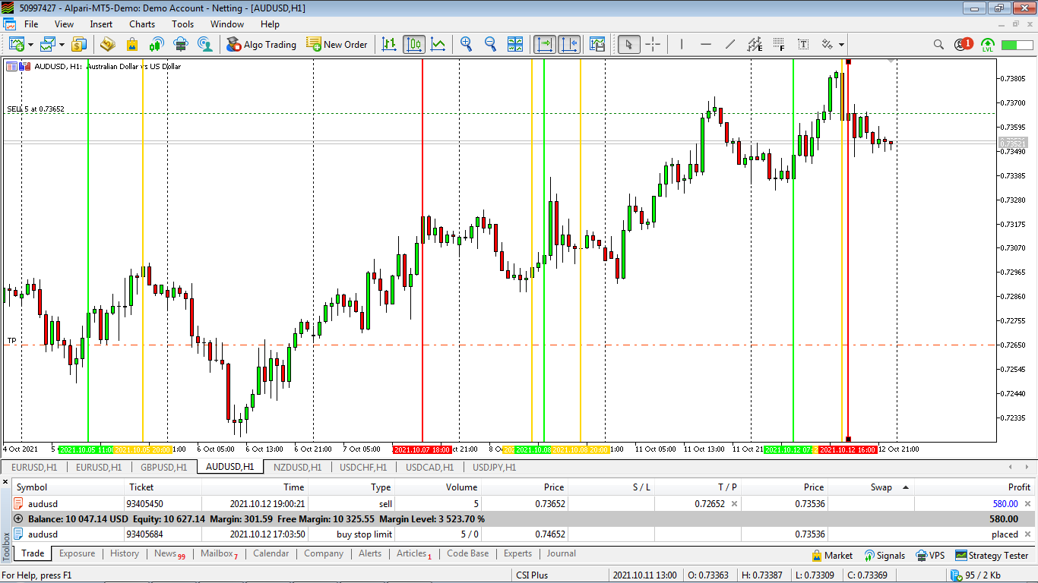
Task: Select the equidistant channel tool
Action: pyautogui.click(x=755, y=44)
